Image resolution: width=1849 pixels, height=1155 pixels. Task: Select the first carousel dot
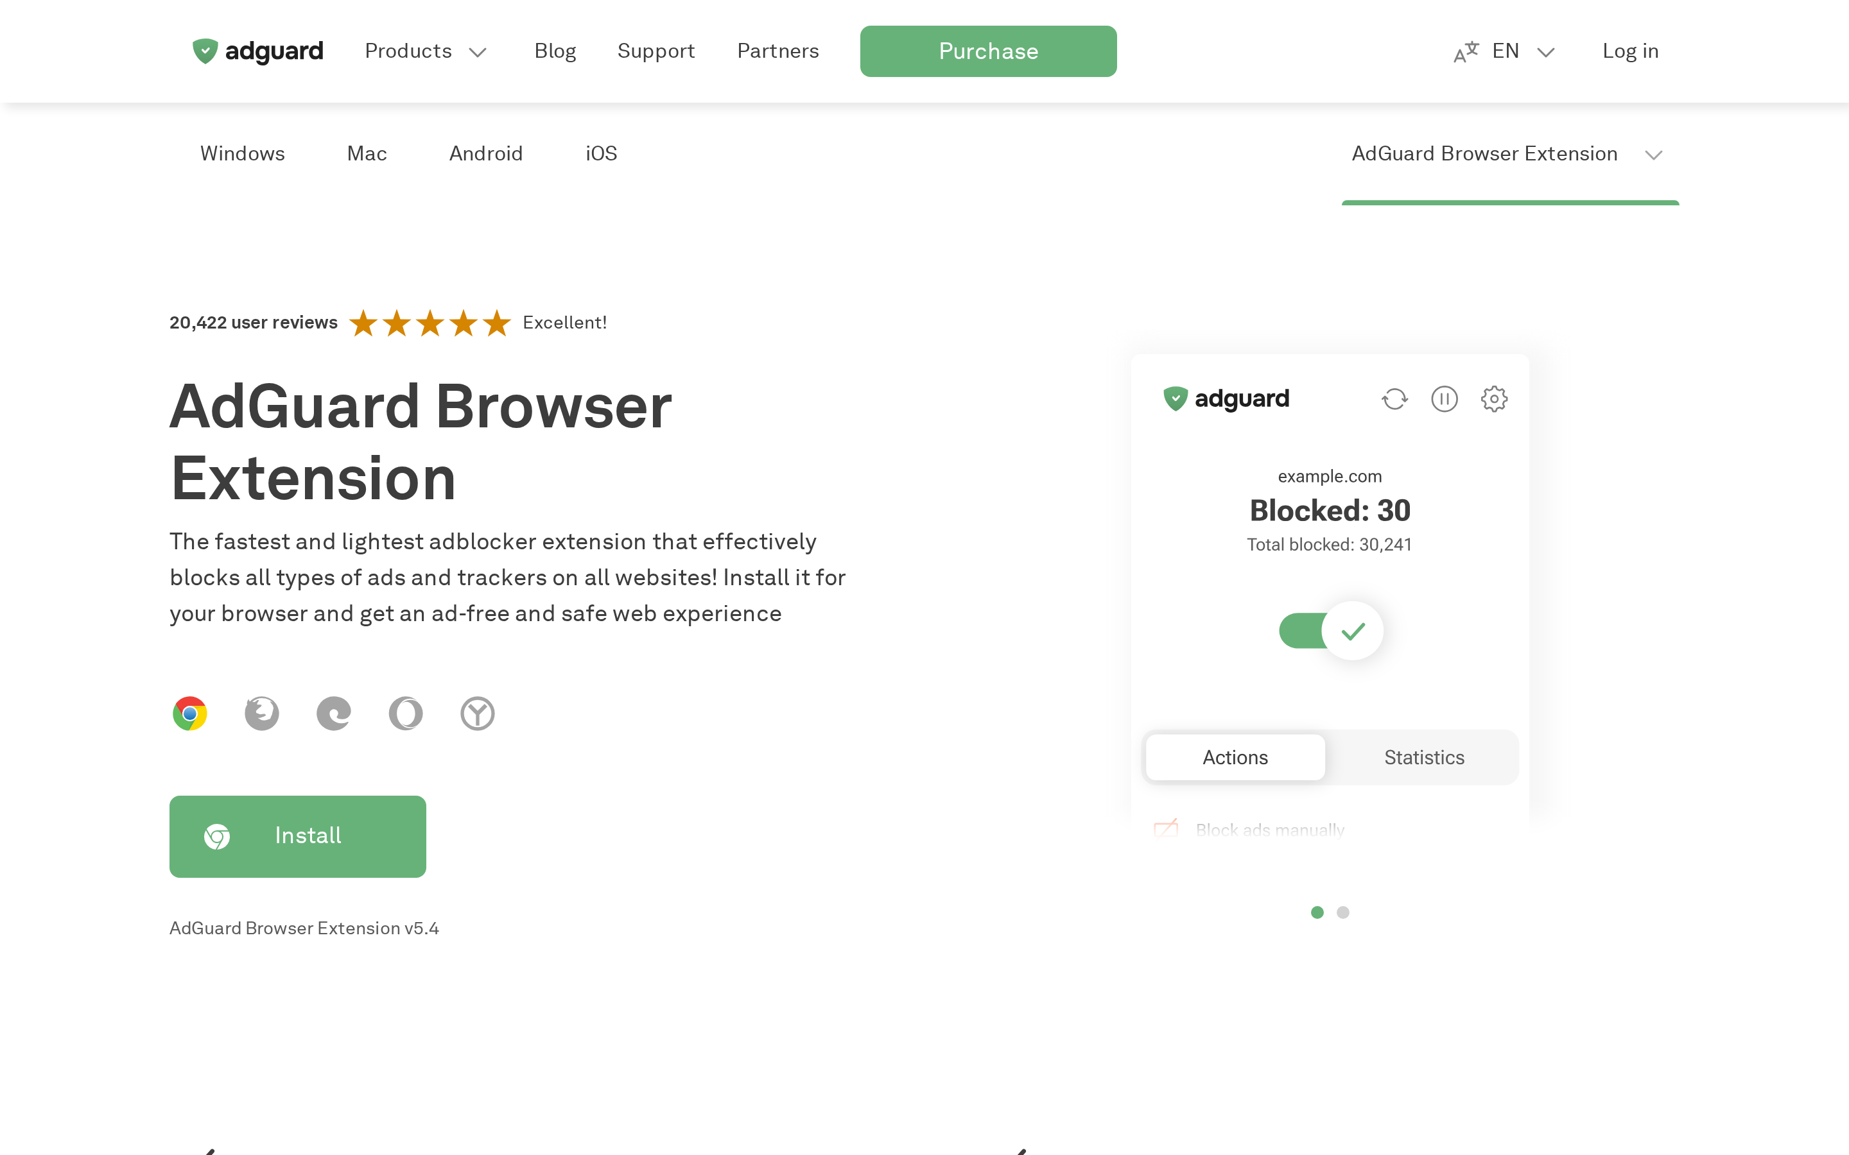(1317, 912)
